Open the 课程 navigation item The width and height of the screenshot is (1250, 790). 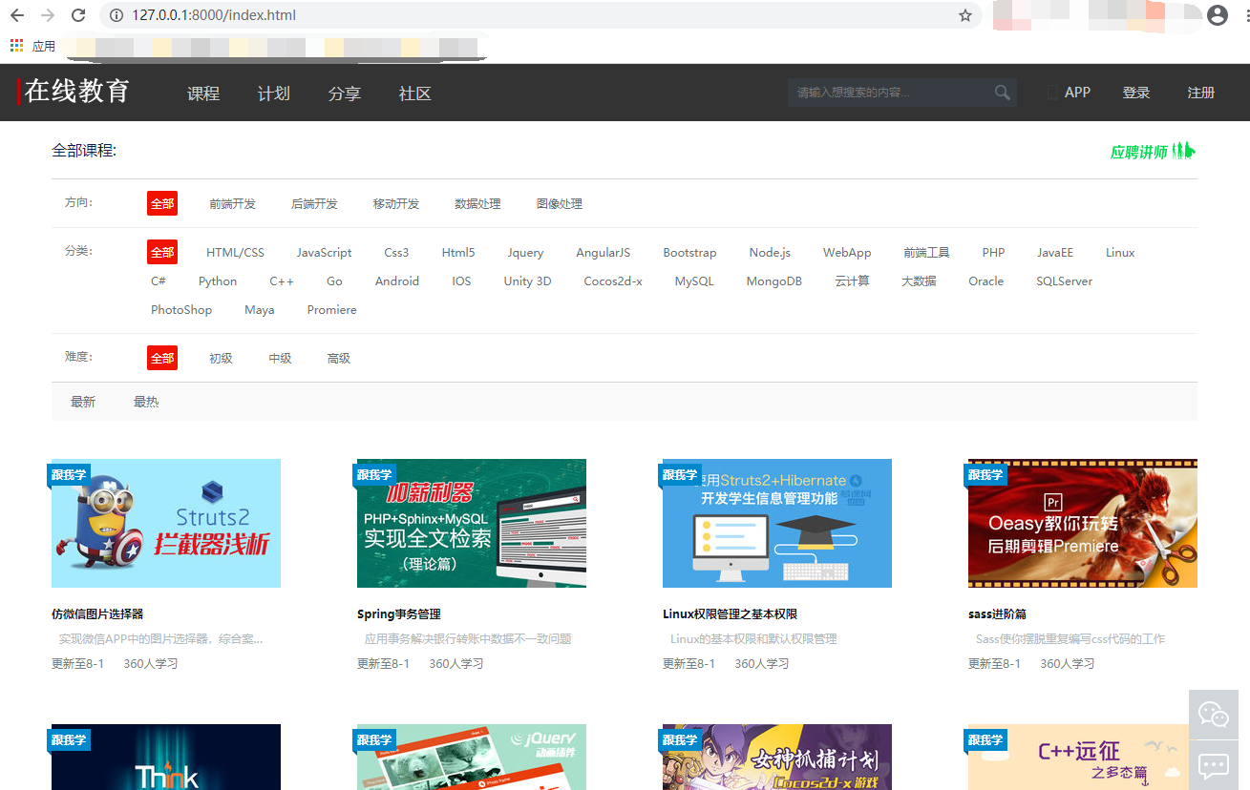coord(203,94)
